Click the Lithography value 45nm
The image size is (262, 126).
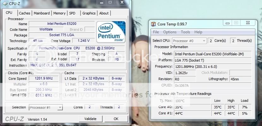point(241,79)
